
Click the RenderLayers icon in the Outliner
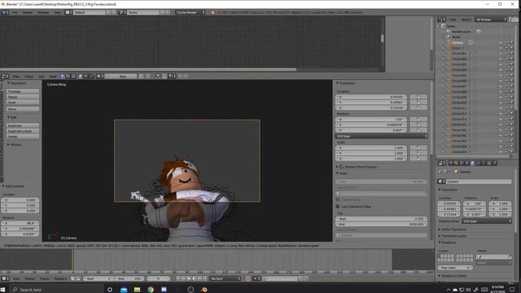coord(449,31)
